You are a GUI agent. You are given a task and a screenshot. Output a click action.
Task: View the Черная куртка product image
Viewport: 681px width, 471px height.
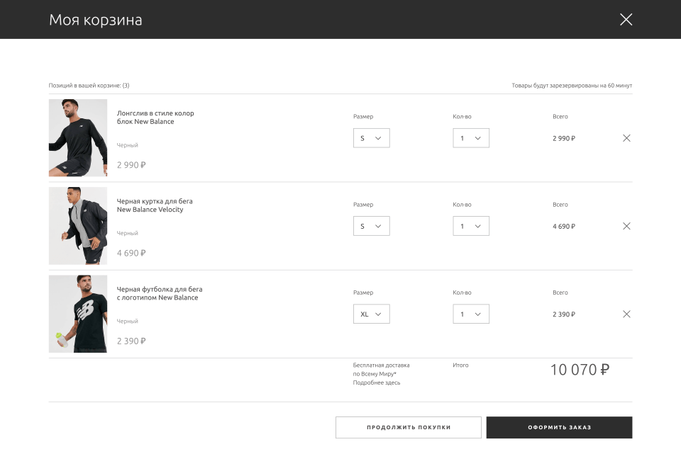78,226
